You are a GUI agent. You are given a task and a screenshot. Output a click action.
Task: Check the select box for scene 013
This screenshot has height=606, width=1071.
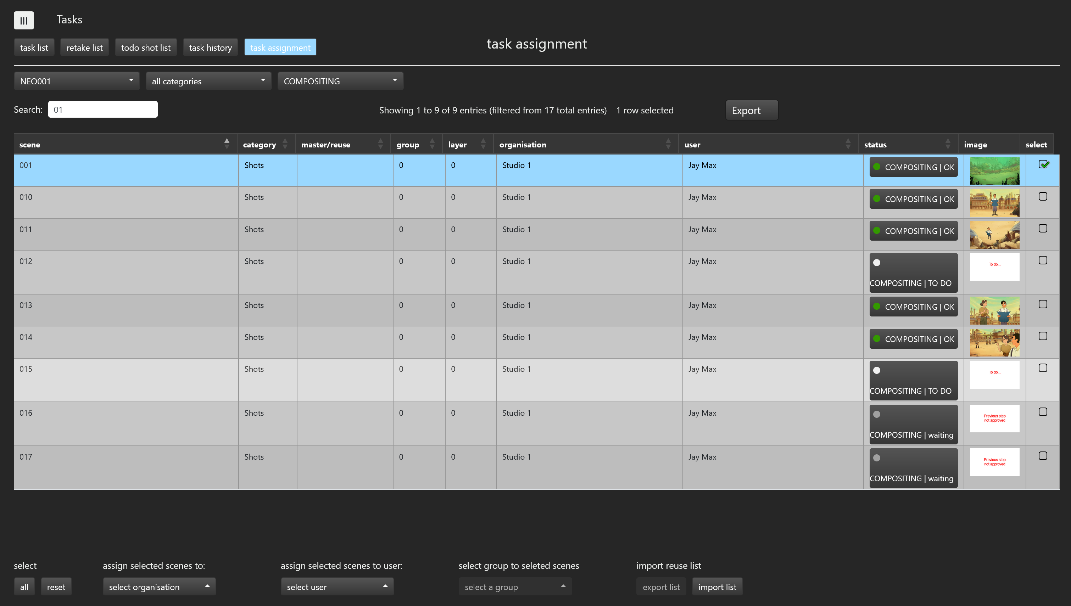pos(1043,304)
